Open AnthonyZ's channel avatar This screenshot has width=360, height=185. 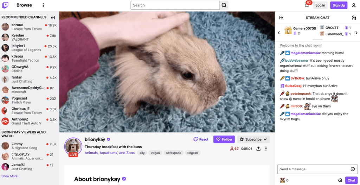pyautogui.click(x=5, y=121)
